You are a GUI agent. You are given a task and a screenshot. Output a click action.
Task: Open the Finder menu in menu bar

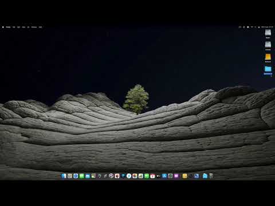pyautogui.click(x=8, y=27)
